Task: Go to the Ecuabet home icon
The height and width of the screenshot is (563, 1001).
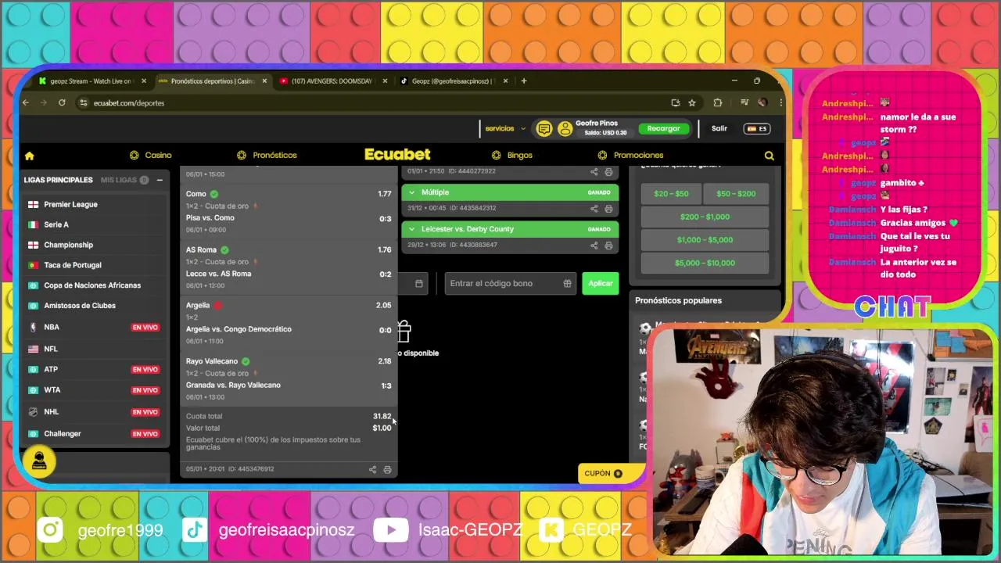Action: pos(29,156)
